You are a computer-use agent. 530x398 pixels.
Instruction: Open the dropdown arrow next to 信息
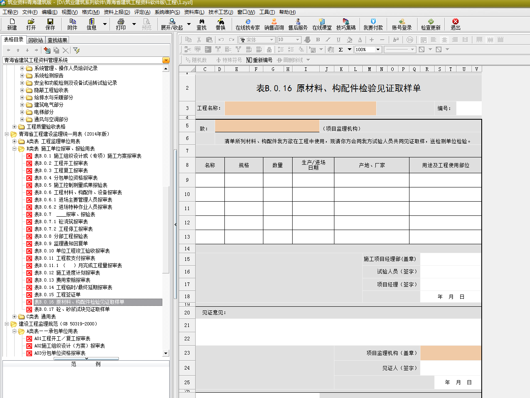coord(105,24)
